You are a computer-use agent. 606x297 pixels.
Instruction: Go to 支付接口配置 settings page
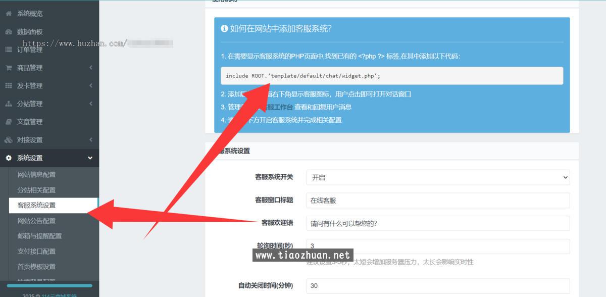click(x=36, y=251)
